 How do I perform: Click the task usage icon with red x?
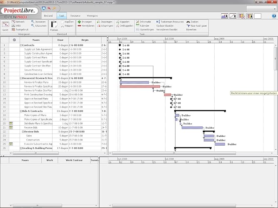click(241, 16)
